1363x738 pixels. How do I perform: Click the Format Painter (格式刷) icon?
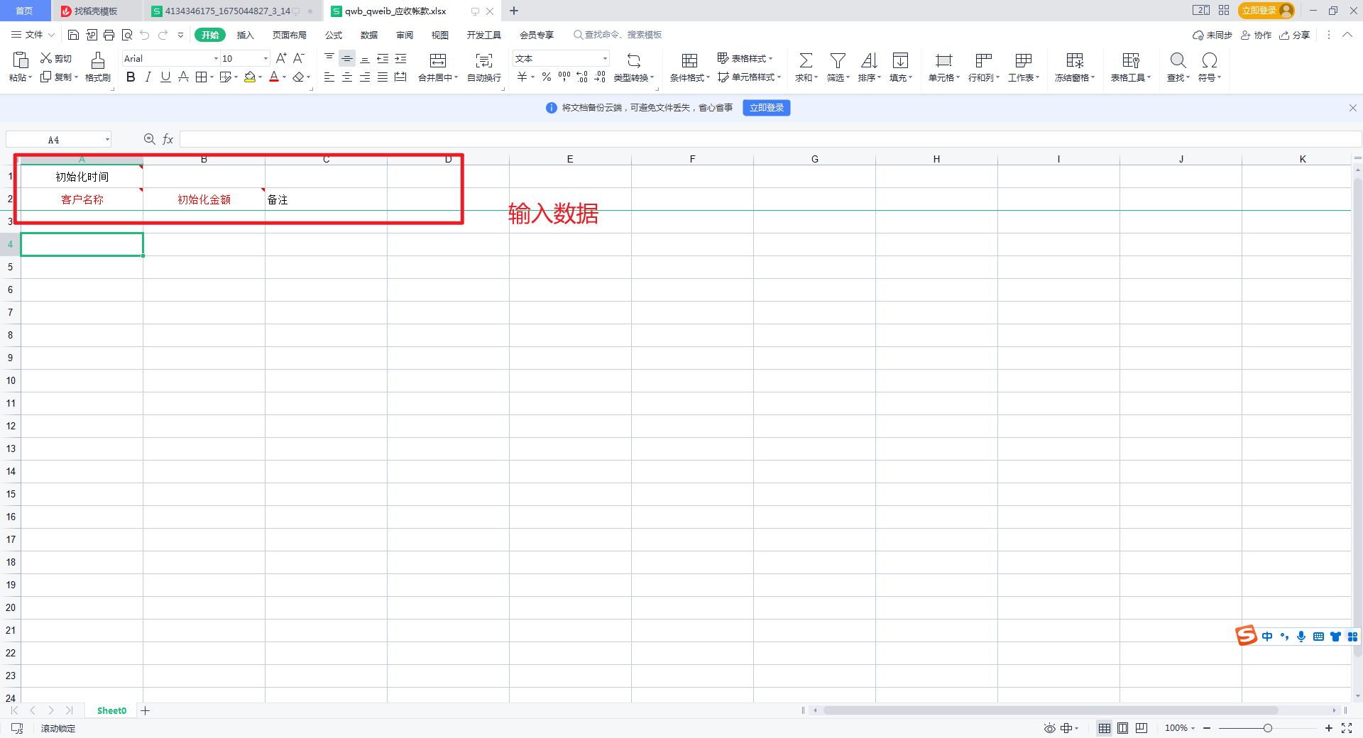[x=98, y=61]
